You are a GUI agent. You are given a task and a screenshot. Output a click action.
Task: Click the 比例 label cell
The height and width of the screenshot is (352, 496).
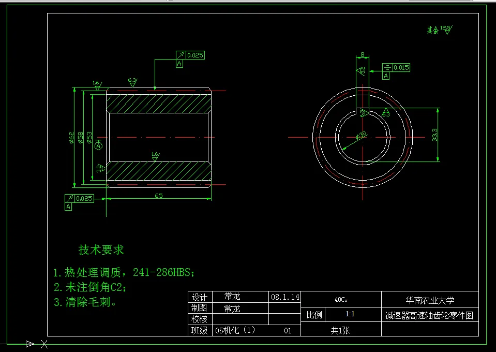pos(314,315)
